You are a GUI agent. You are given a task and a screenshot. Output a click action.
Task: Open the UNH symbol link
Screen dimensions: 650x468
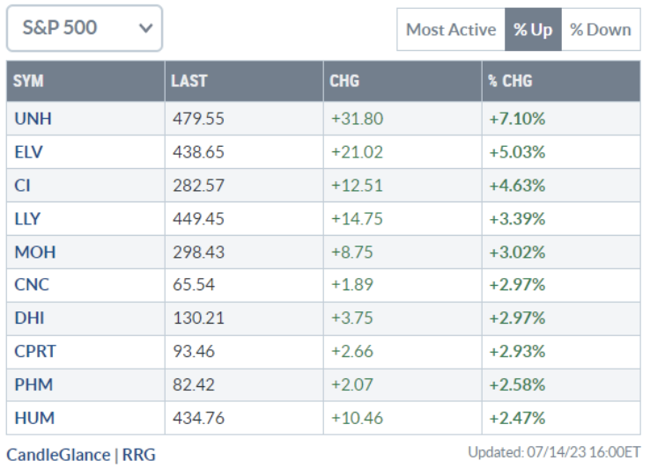click(x=33, y=119)
